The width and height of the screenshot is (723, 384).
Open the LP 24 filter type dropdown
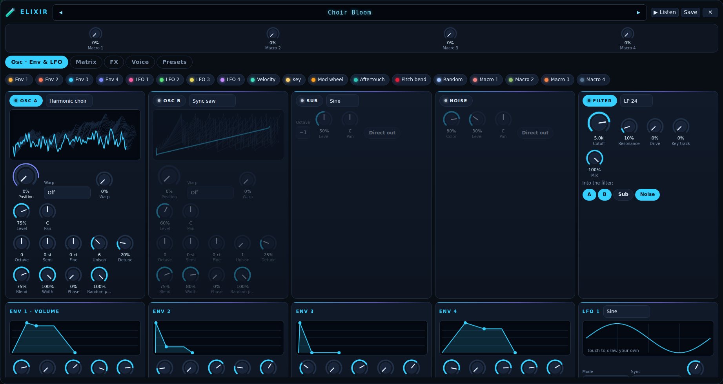point(636,101)
